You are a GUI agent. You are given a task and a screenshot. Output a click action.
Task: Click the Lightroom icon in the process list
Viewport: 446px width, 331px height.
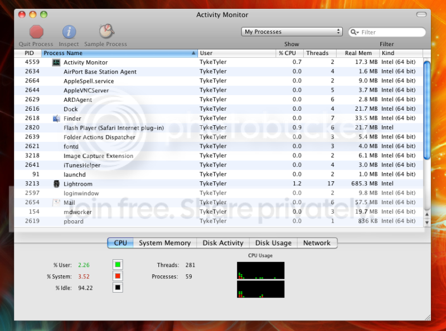(x=56, y=184)
